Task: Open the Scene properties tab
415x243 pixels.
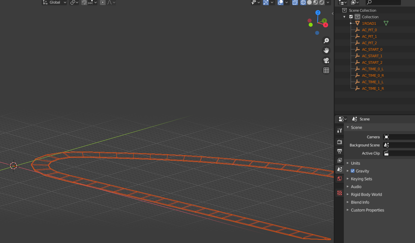Action: (340, 169)
